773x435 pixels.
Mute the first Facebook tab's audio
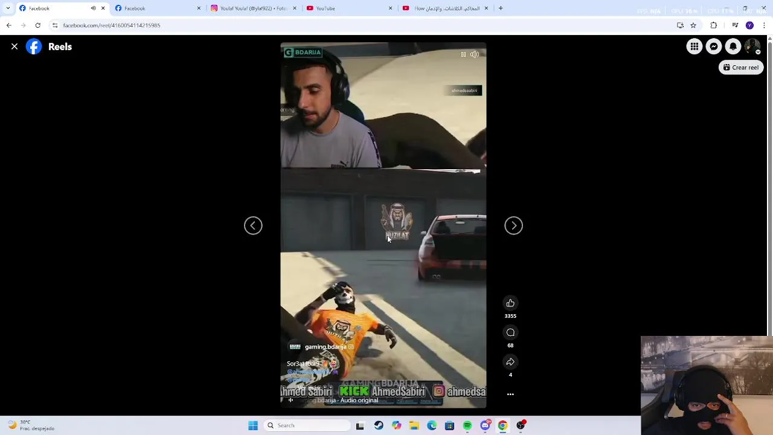point(93,8)
